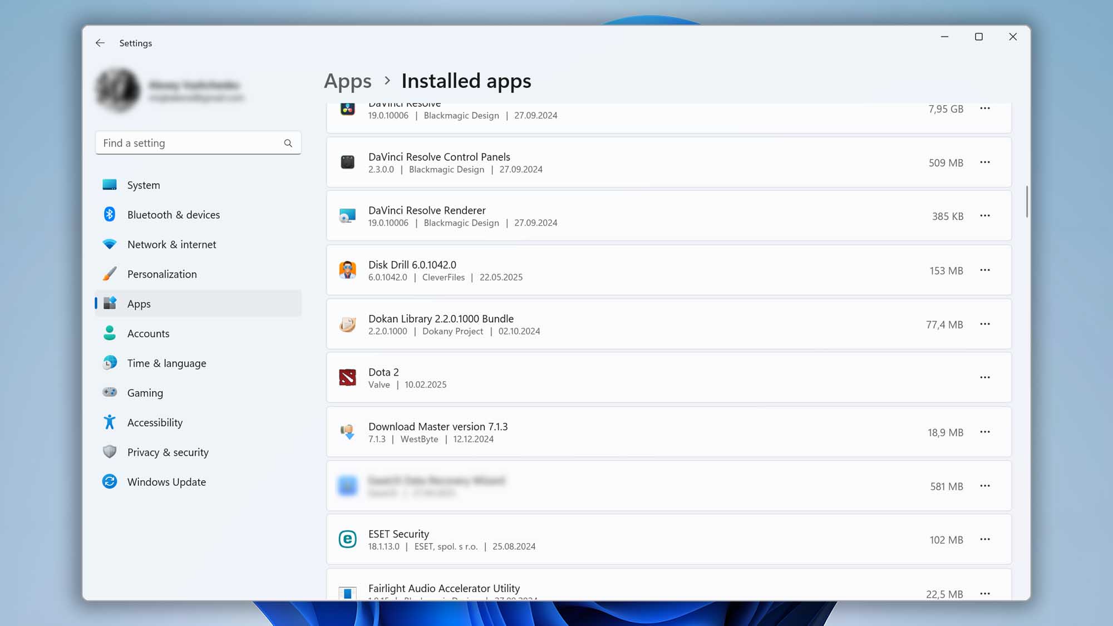
Task: Click the System monitor icon
Action: pyautogui.click(x=110, y=185)
